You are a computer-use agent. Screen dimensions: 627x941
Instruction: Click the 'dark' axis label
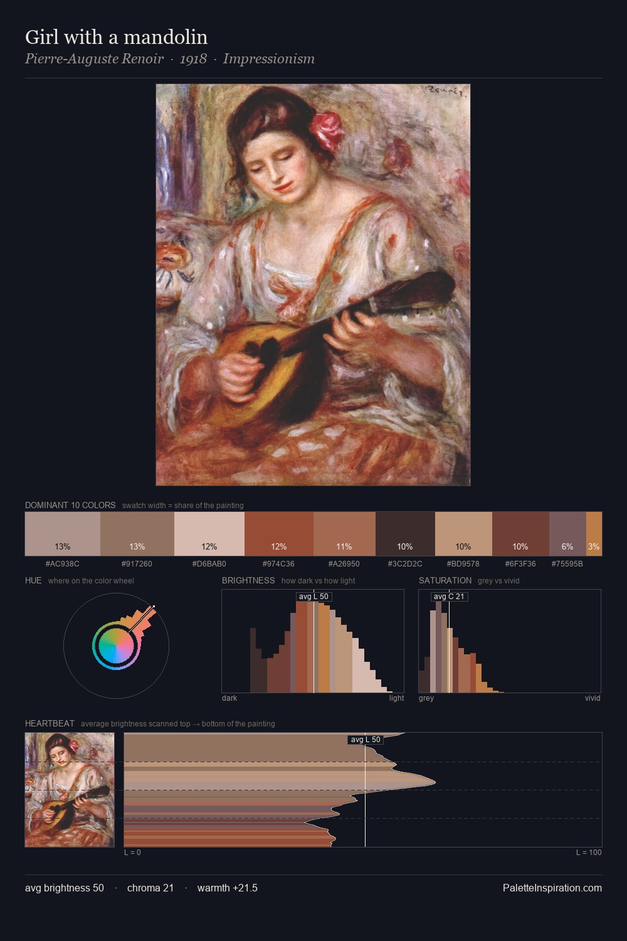click(x=229, y=698)
